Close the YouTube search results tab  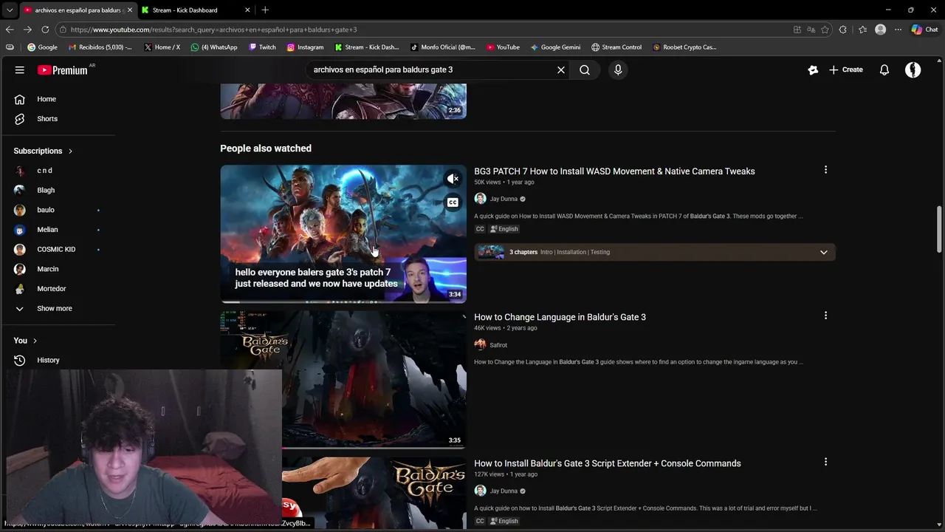pyautogui.click(x=130, y=10)
